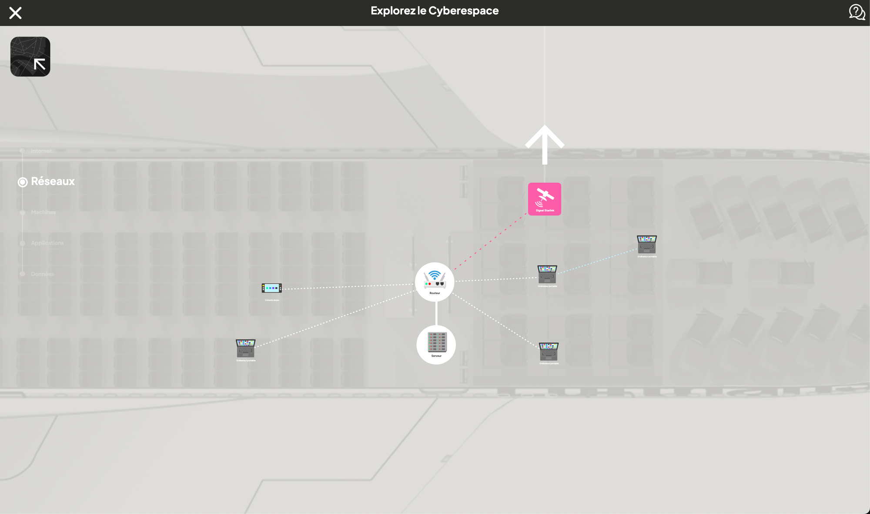Go to the Applications layer

(47, 243)
